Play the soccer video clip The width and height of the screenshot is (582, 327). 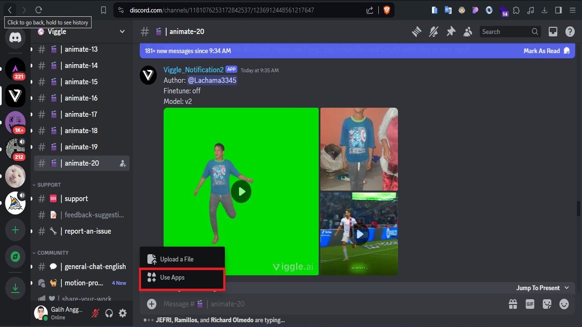[359, 234]
